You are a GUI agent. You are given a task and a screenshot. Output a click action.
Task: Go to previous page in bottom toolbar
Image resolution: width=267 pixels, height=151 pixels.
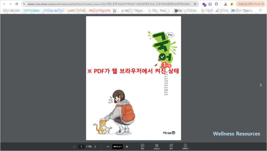pyautogui.click(x=74, y=147)
